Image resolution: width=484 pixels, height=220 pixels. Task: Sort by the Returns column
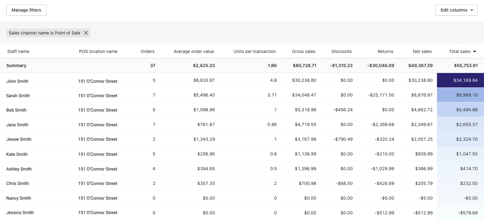385,51
